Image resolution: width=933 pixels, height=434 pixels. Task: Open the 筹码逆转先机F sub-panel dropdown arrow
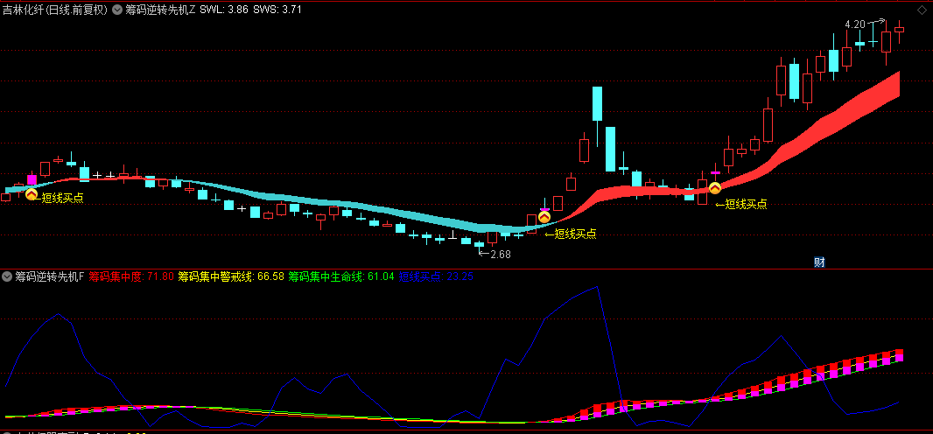click(x=7, y=276)
